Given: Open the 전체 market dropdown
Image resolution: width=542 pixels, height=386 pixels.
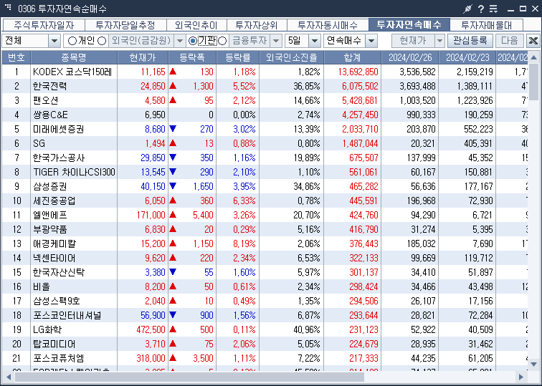Looking at the screenshot, I should click(x=54, y=41).
